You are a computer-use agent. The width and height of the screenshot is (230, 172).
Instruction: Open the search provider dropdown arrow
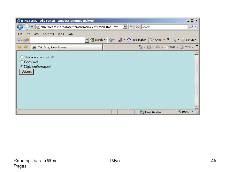point(196,27)
